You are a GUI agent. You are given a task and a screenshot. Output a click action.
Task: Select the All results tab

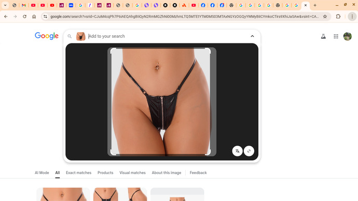tap(57, 173)
